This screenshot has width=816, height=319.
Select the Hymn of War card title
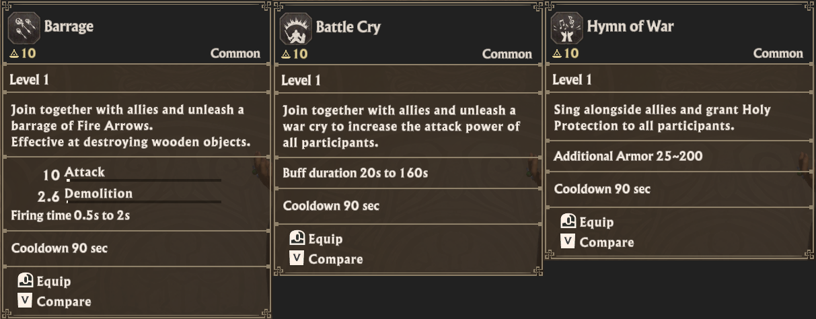[630, 27]
